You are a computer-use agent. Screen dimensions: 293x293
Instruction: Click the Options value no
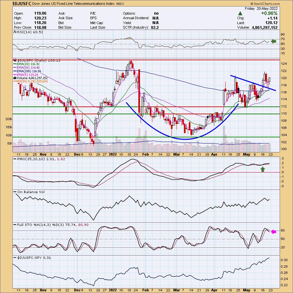coord(156,13)
